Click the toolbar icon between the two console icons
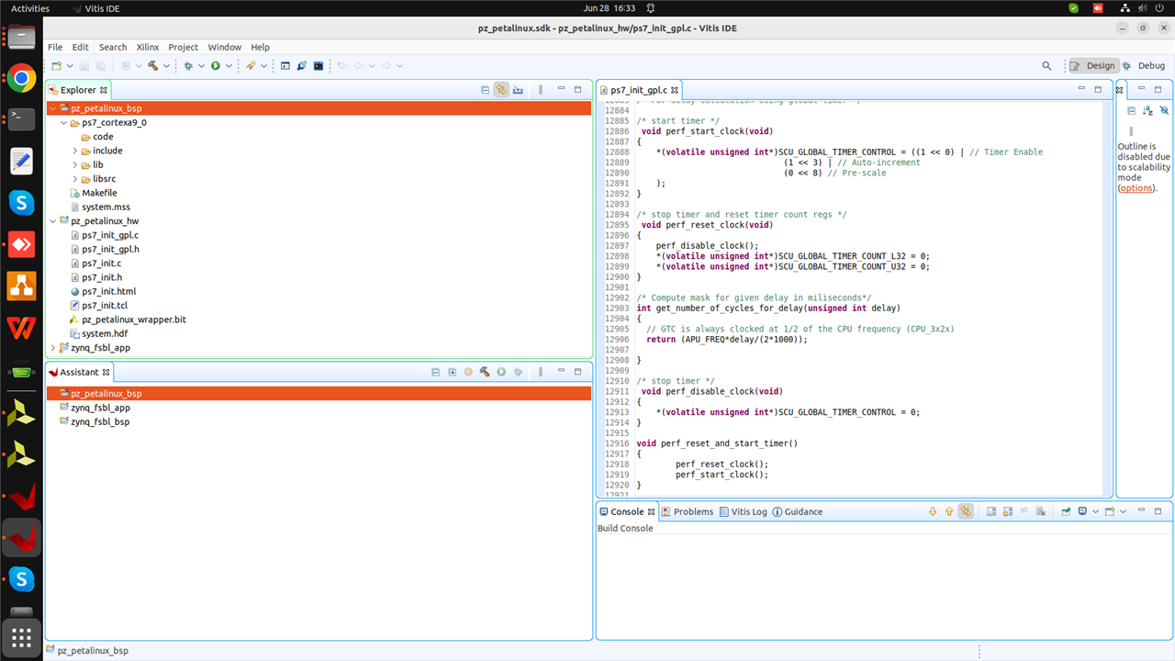Viewport: 1175px width, 661px height. coord(302,66)
